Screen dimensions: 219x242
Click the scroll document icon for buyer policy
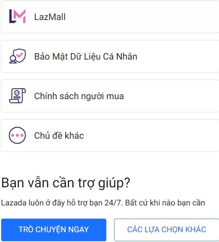tap(17, 96)
